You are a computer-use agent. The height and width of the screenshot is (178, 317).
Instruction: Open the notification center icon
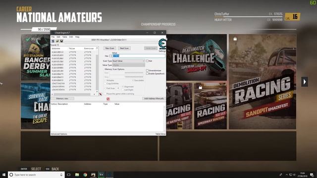[x=312, y=175]
